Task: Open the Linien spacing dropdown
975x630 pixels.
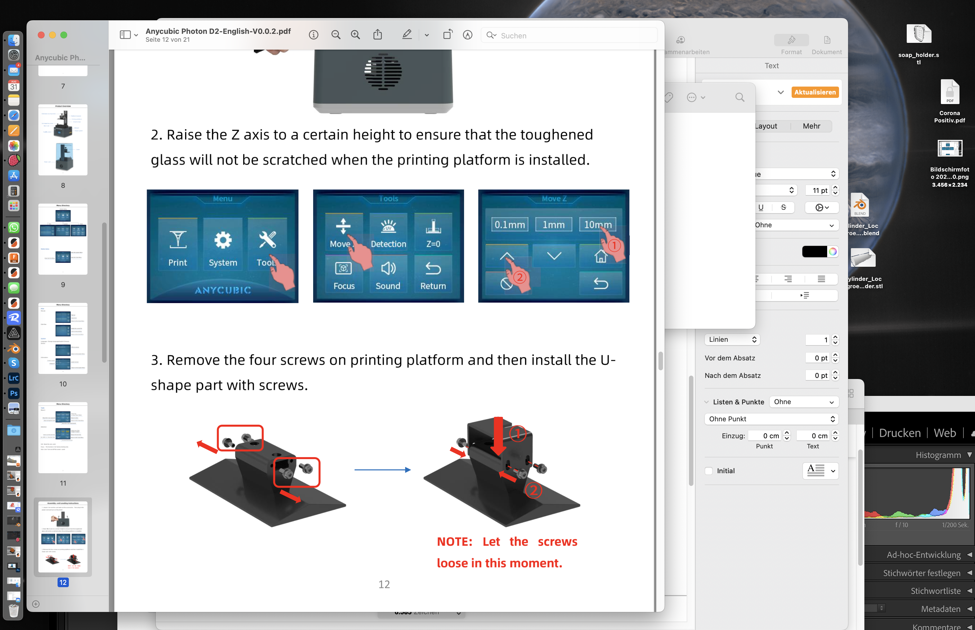Action: point(732,340)
